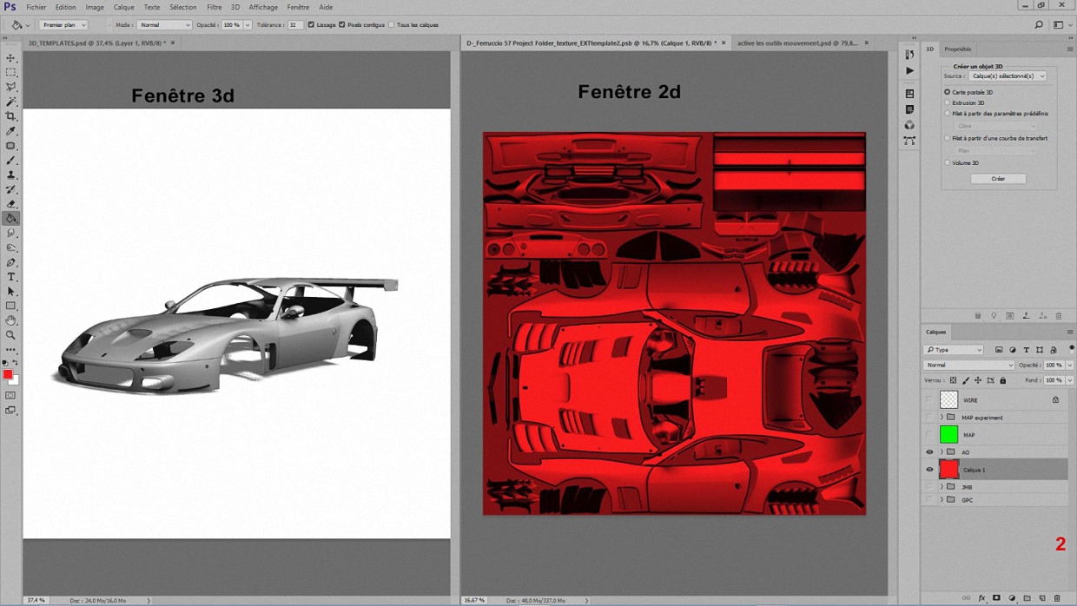Viewport: 1077px width, 606px height.
Task: Switch to active les outils mouvement.psd tab
Action: [x=797, y=43]
